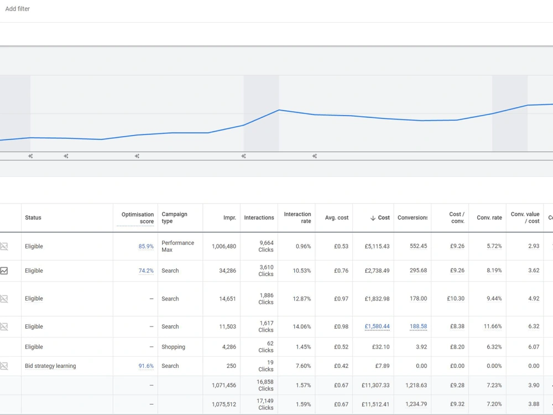The width and height of the screenshot is (553, 415).
Task: Click the 1,071,456 impressions total cell
Action: [x=224, y=385]
